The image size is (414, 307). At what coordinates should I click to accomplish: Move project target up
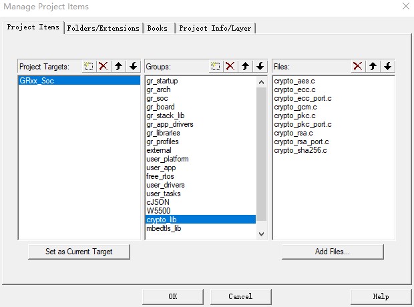tap(118, 66)
